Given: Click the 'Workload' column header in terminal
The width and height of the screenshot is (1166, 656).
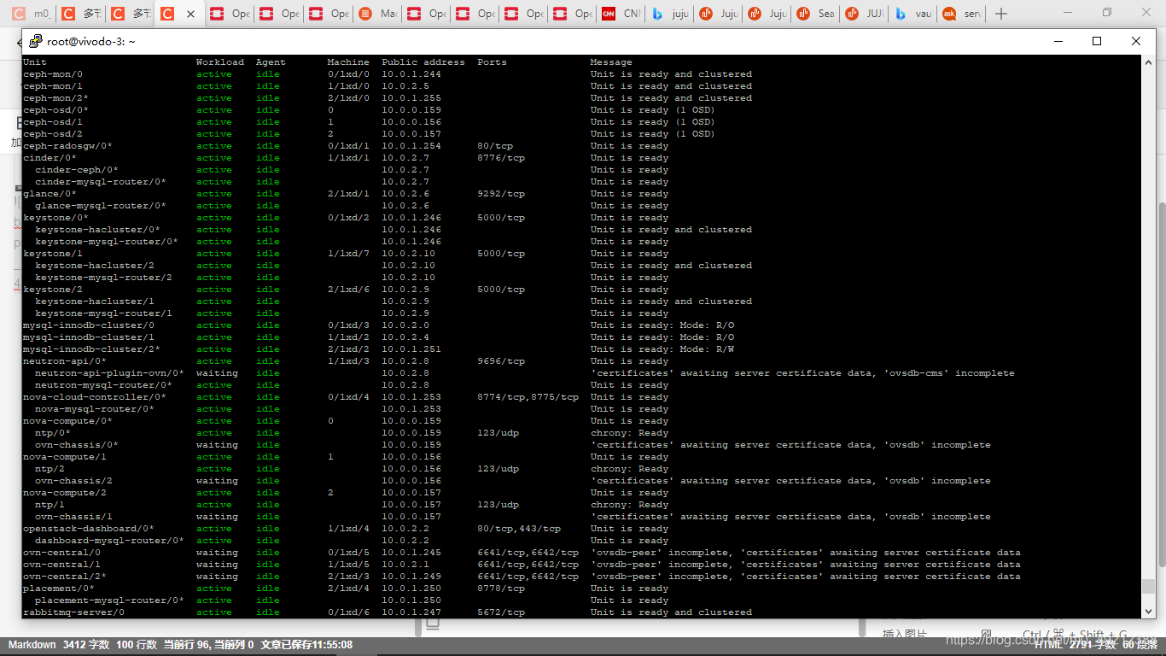Looking at the screenshot, I should point(219,62).
